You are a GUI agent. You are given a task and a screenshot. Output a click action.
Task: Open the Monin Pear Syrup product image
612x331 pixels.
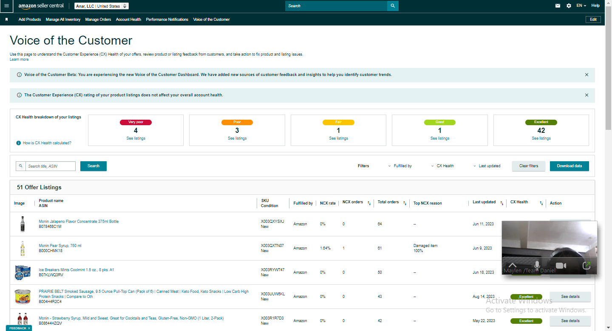[x=23, y=248]
